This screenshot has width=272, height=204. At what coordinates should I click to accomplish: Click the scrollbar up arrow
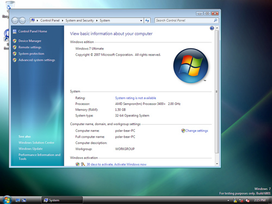217,28
